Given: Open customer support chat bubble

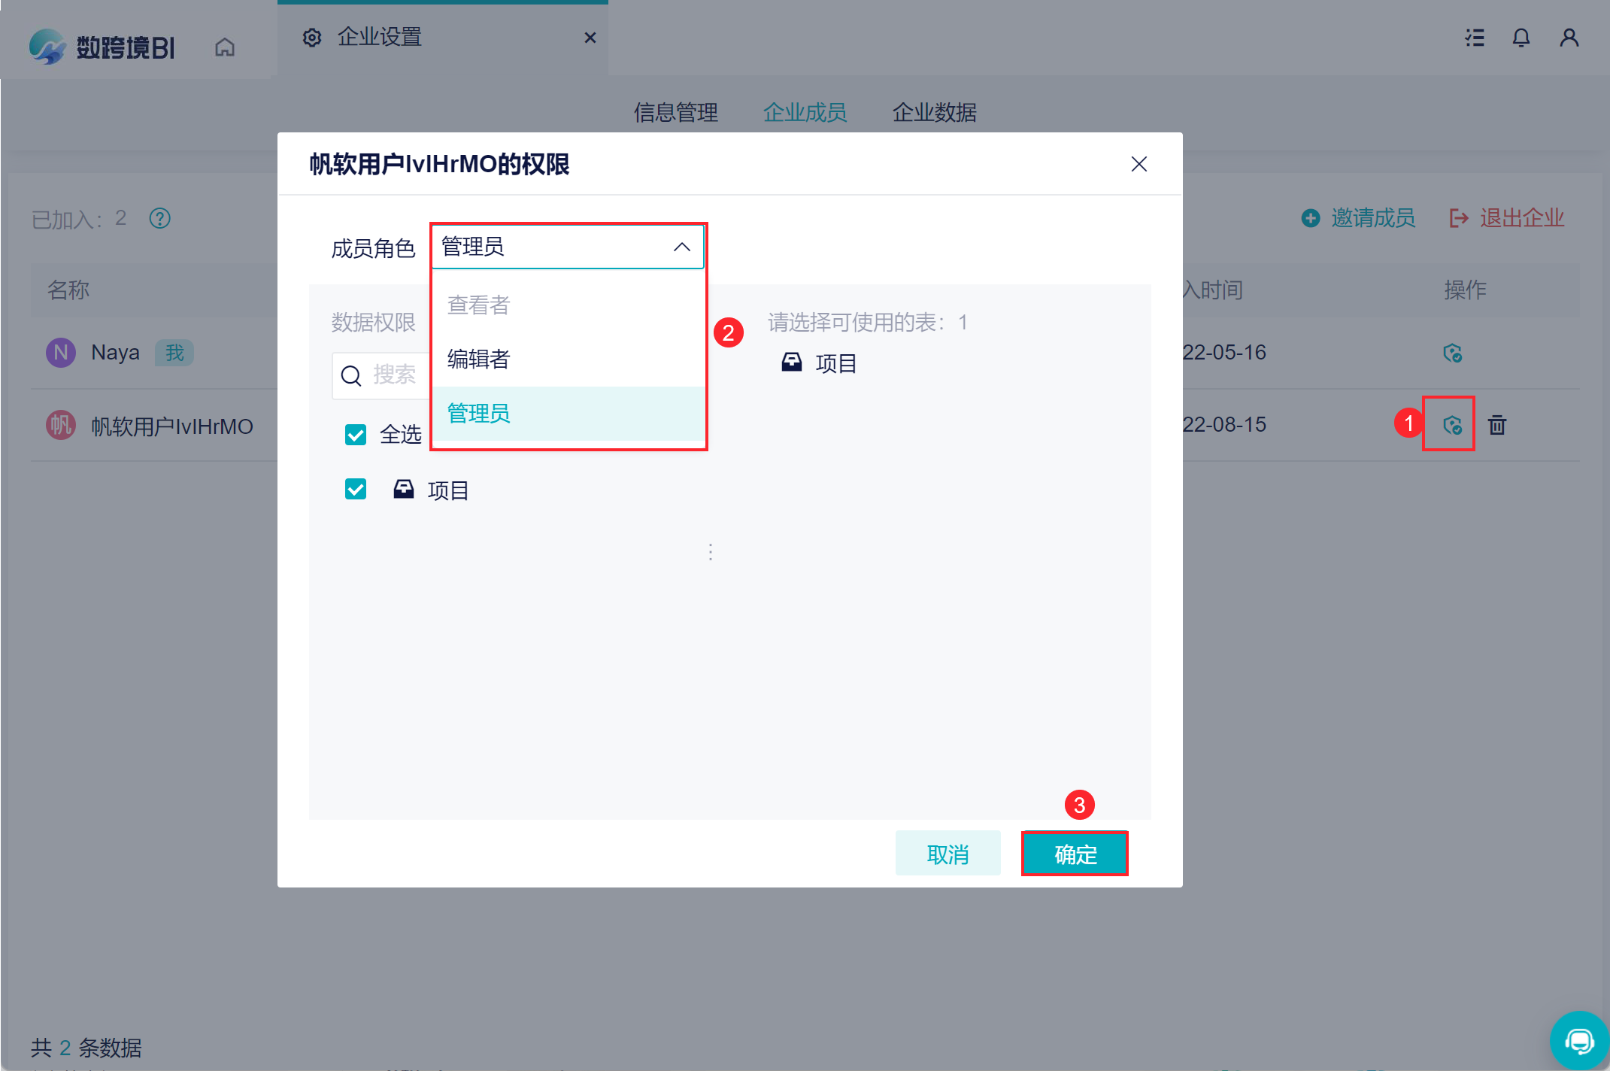Looking at the screenshot, I should 1578,1041.
